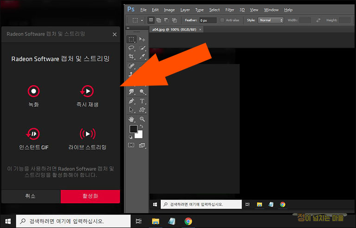Image resolution: width=356 pixels, height=228 pixels.
Task: Set the foreground color swatch
Action: click(x=133, y=129)
